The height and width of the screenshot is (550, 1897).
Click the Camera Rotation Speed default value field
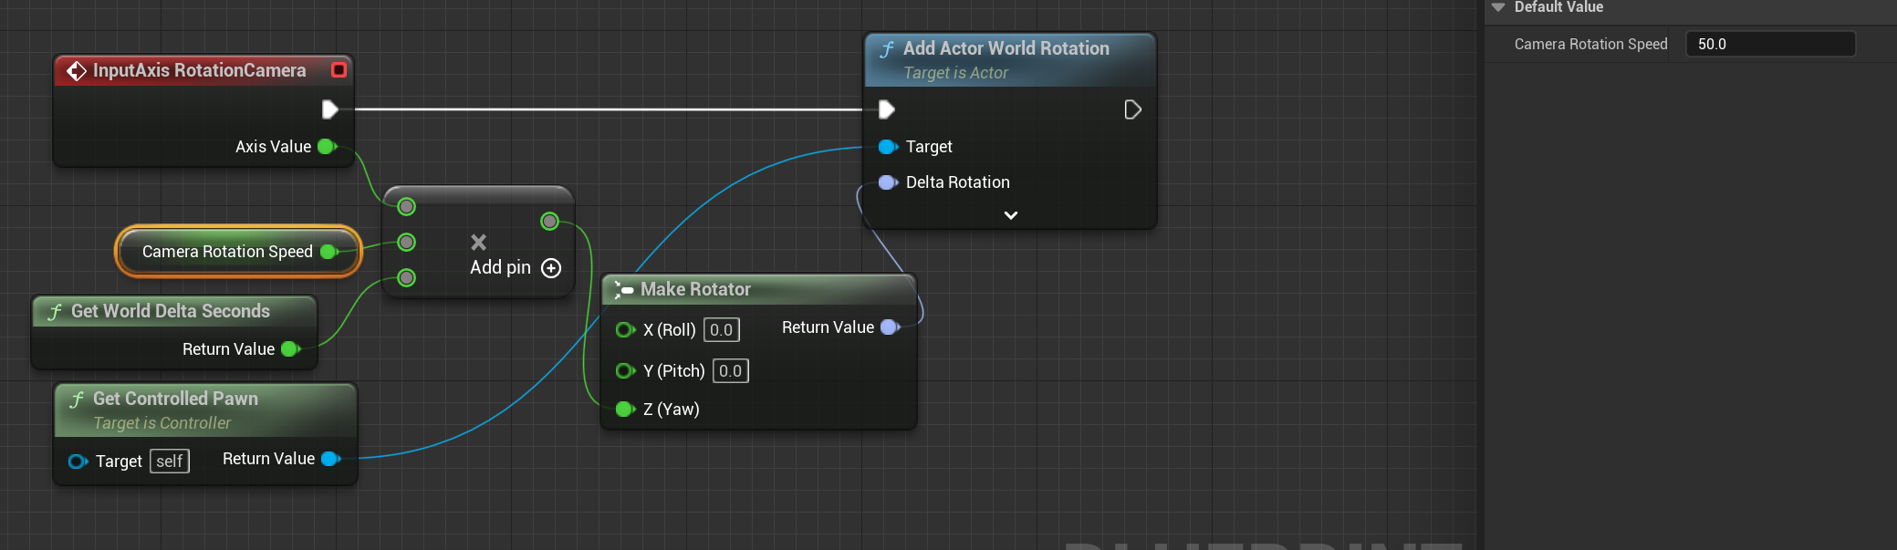1770,44
